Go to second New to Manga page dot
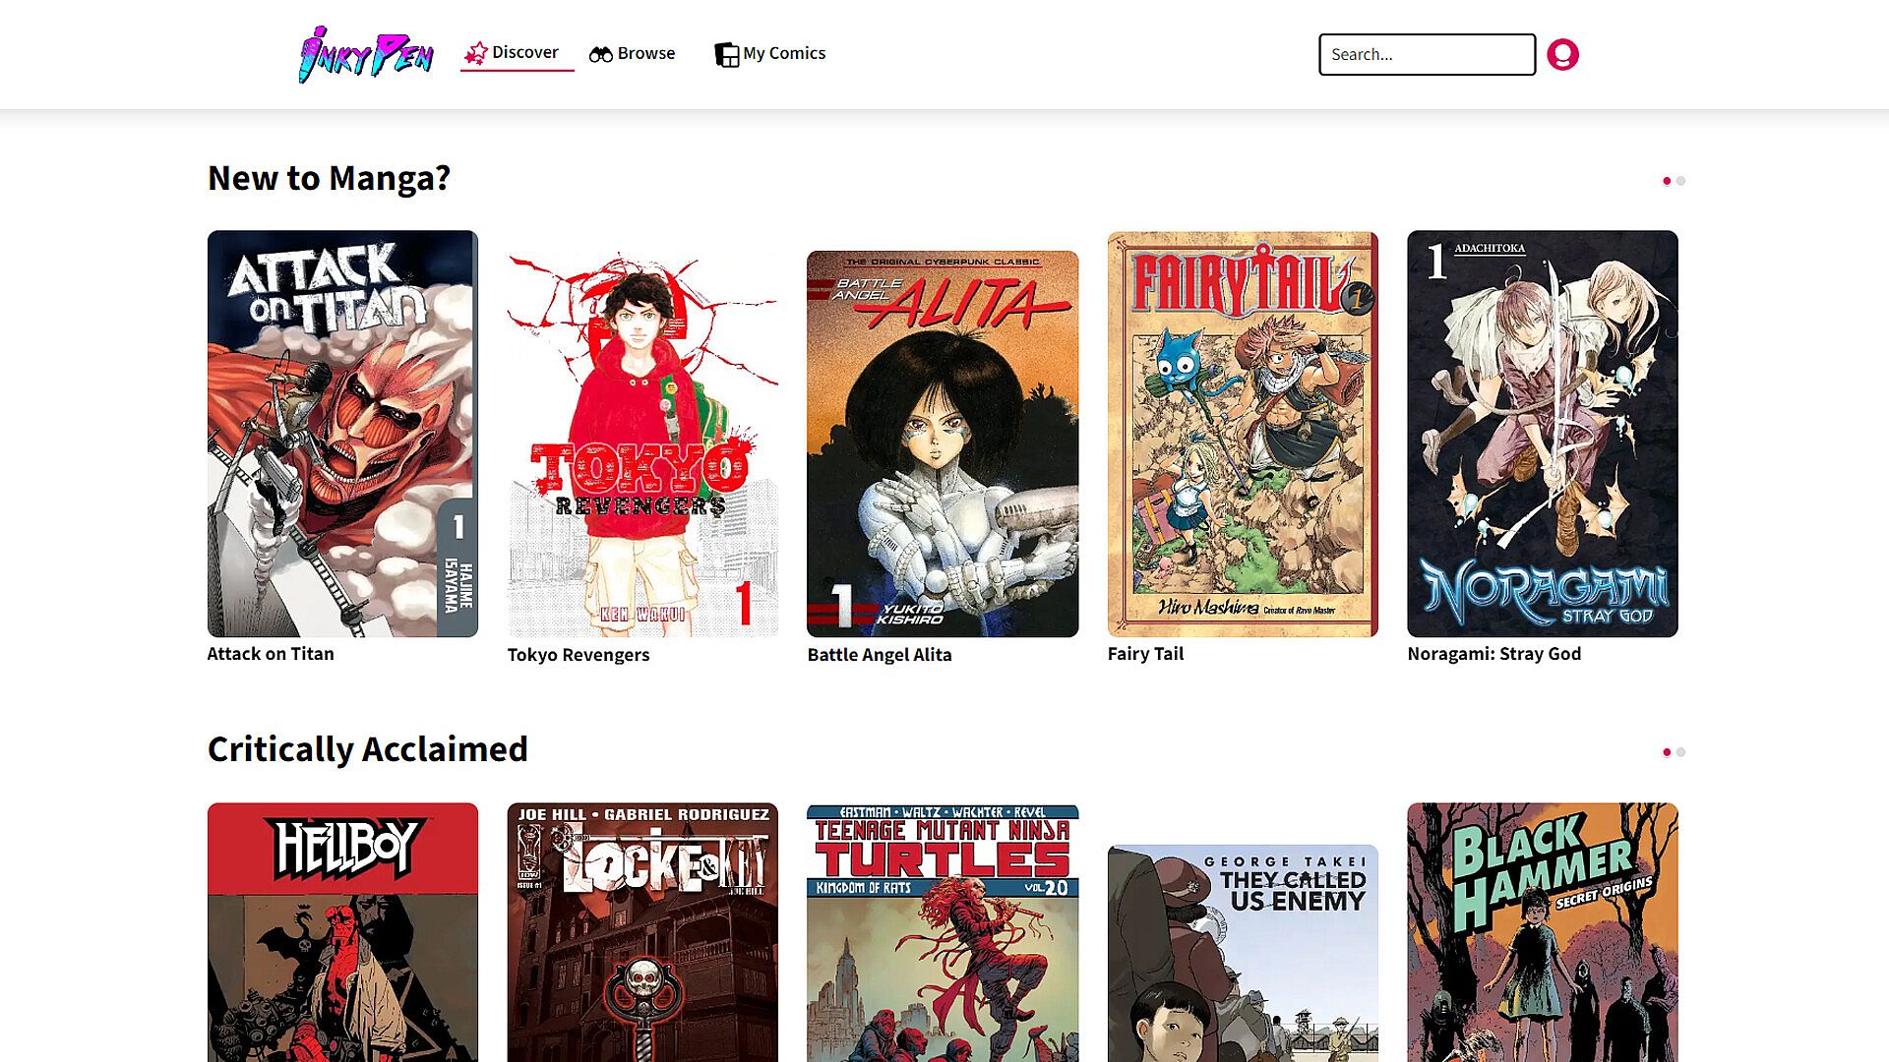 tap(1681, 181)
